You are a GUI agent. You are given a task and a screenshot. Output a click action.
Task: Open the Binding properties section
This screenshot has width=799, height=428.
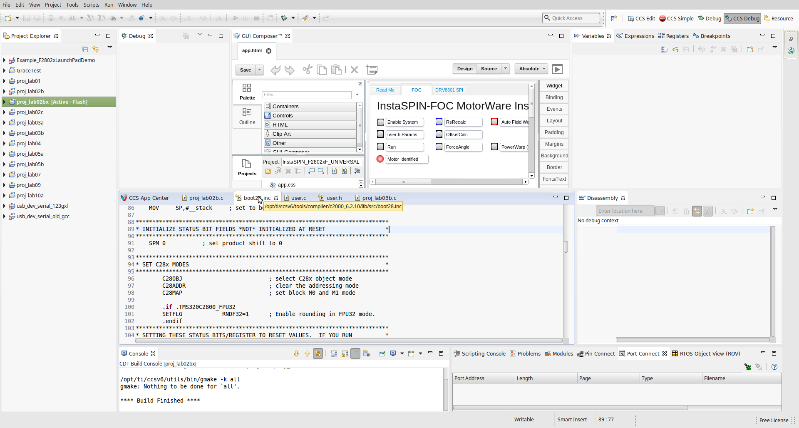click(554, 97)
